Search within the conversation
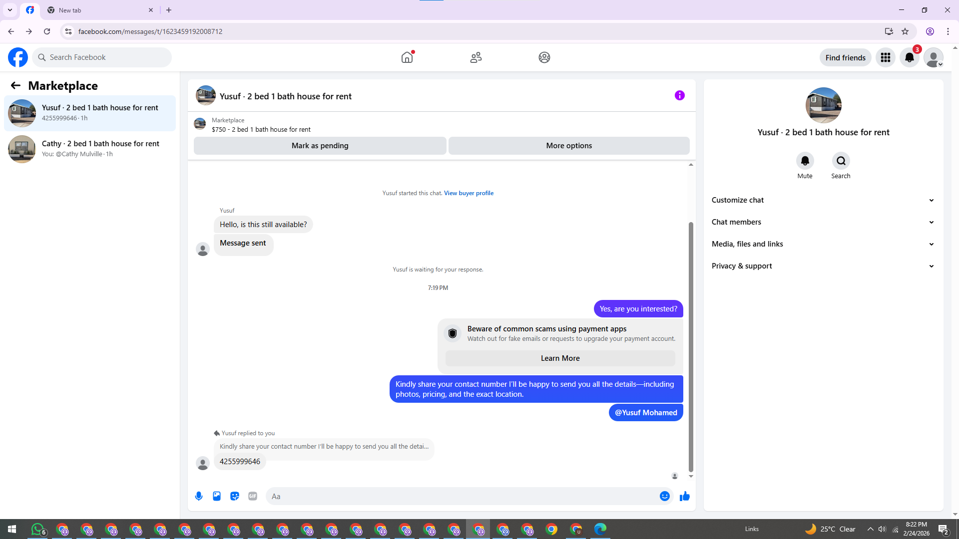The width and height of the screenshot is (959, 539). point(841,161)
